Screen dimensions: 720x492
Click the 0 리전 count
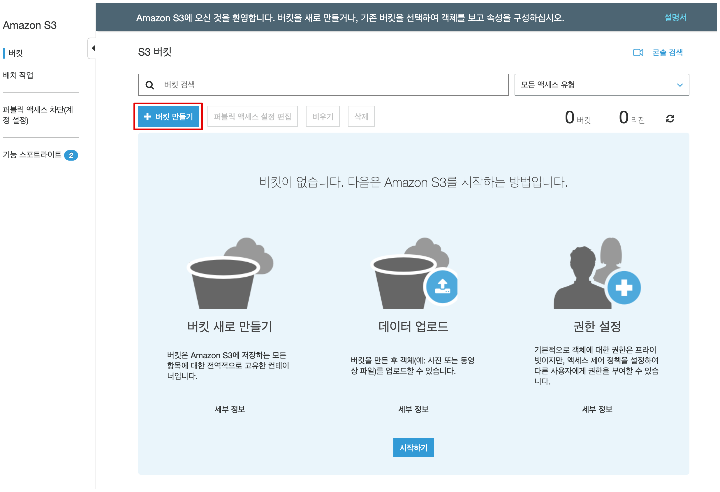click(x=632, y=118)
